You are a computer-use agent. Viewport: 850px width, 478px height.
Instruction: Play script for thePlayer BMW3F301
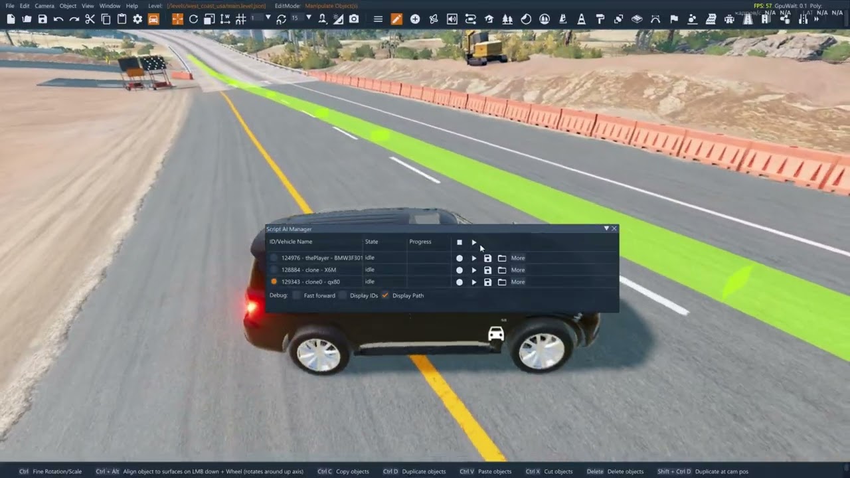473,258
